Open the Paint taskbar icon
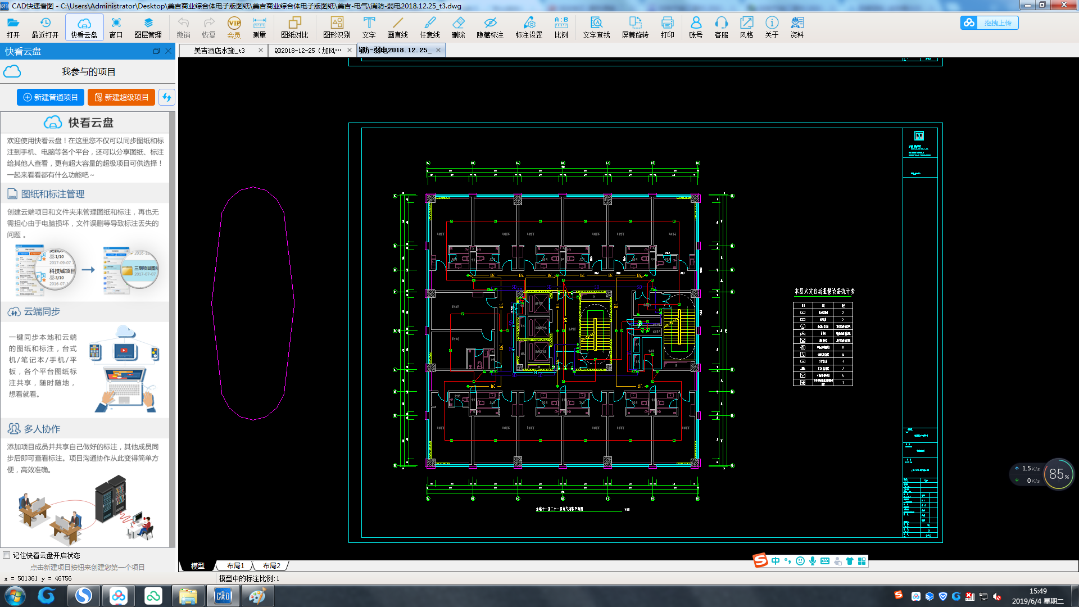Screen dimensions: 1079x607 pos(257,596)
